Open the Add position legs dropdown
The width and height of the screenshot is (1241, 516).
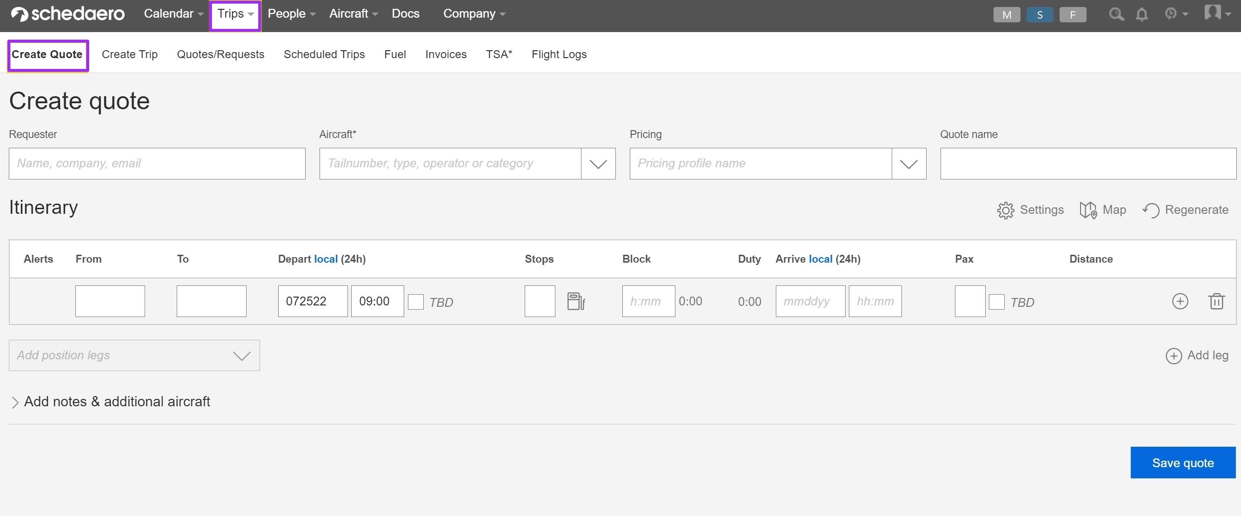point(134,355)
